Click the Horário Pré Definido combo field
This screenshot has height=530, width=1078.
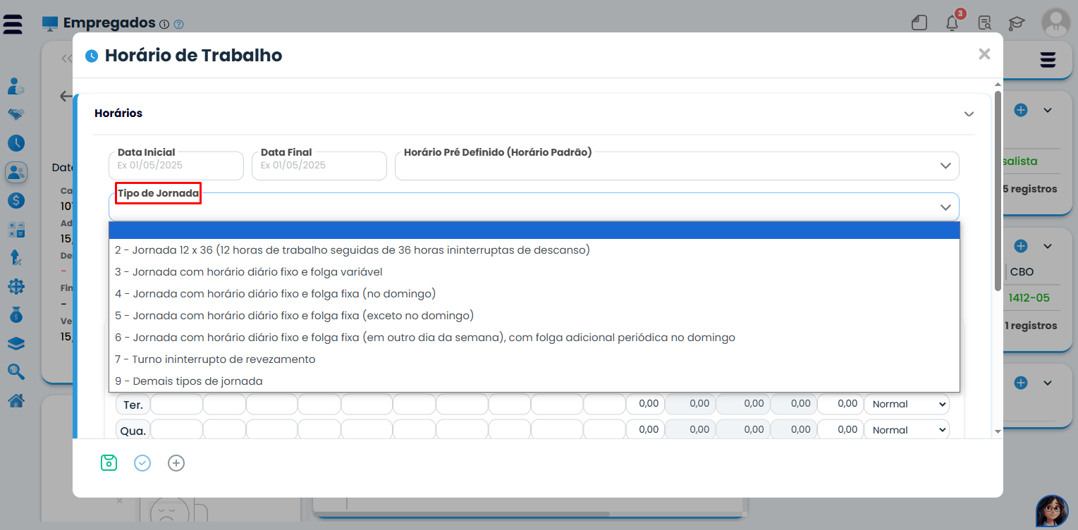[x=677, y=166]
